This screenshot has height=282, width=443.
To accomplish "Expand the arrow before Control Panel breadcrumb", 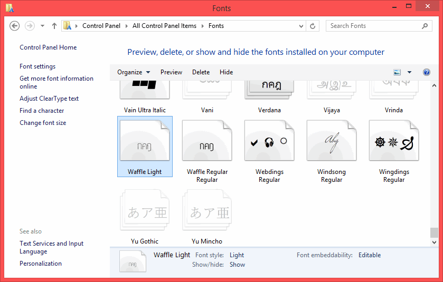I will pos(76,26).
